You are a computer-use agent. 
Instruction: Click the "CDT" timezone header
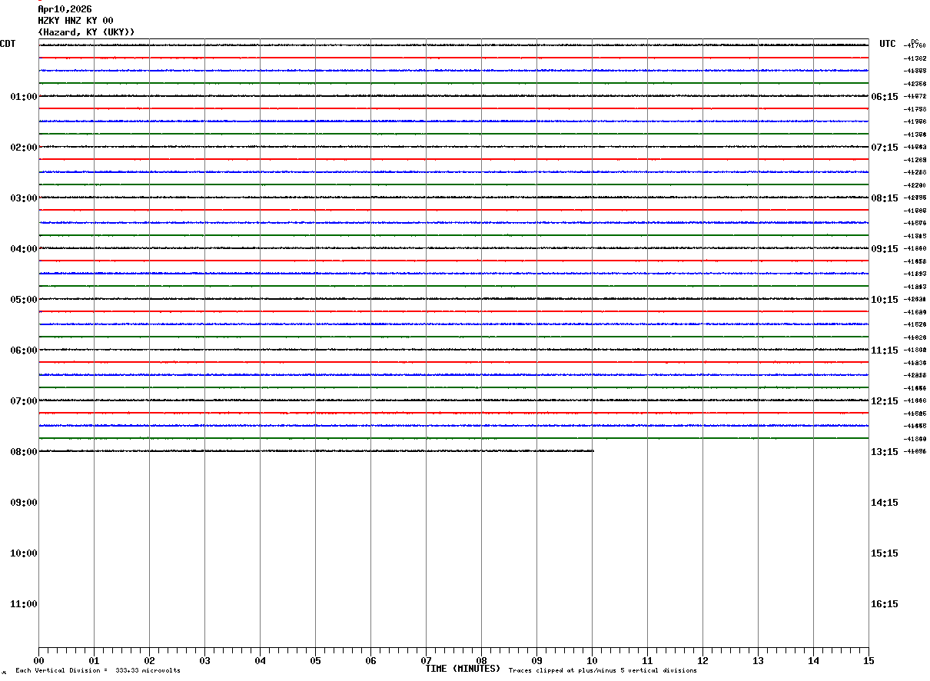coord(8,44)
